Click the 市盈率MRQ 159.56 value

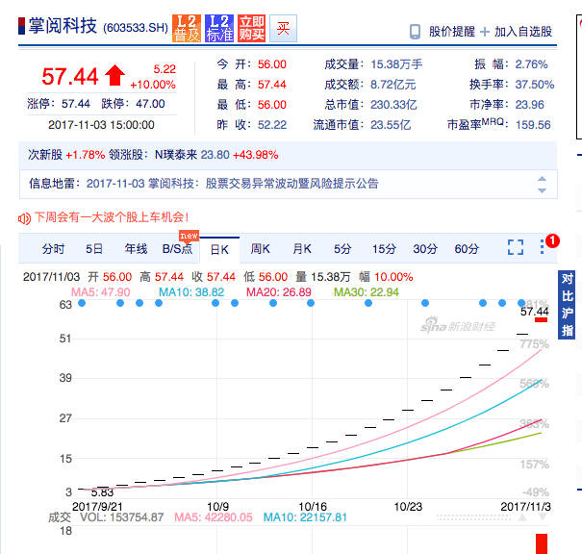coord(533,125)
